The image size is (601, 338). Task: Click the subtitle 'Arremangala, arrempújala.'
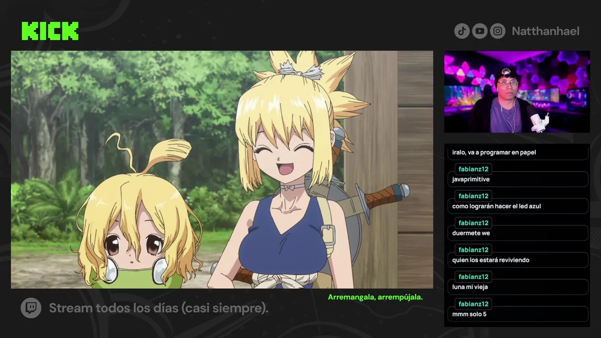pos(375,297)
